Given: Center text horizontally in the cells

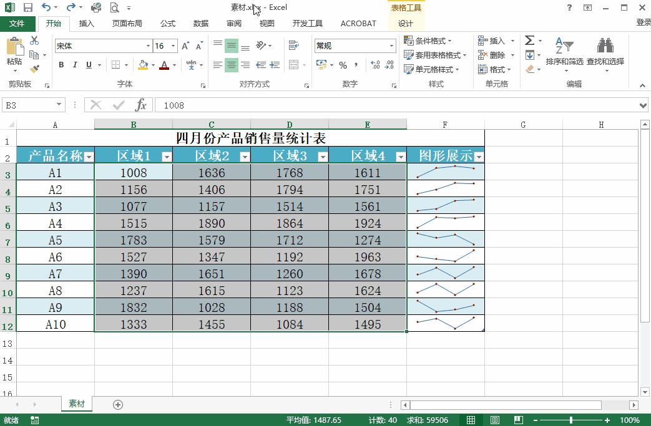Looking at the screenshot, I should click(x=232, y=65).
